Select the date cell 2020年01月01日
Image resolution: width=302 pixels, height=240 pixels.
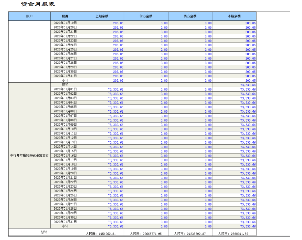point(65,89)
